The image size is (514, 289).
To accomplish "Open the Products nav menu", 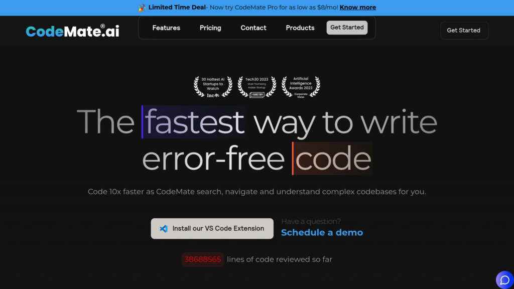I will click(x=300, y=28).
